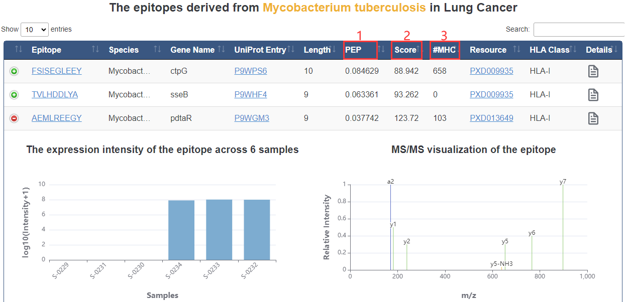Open the FSISEGLEEY epitope link

pos(56,71)
